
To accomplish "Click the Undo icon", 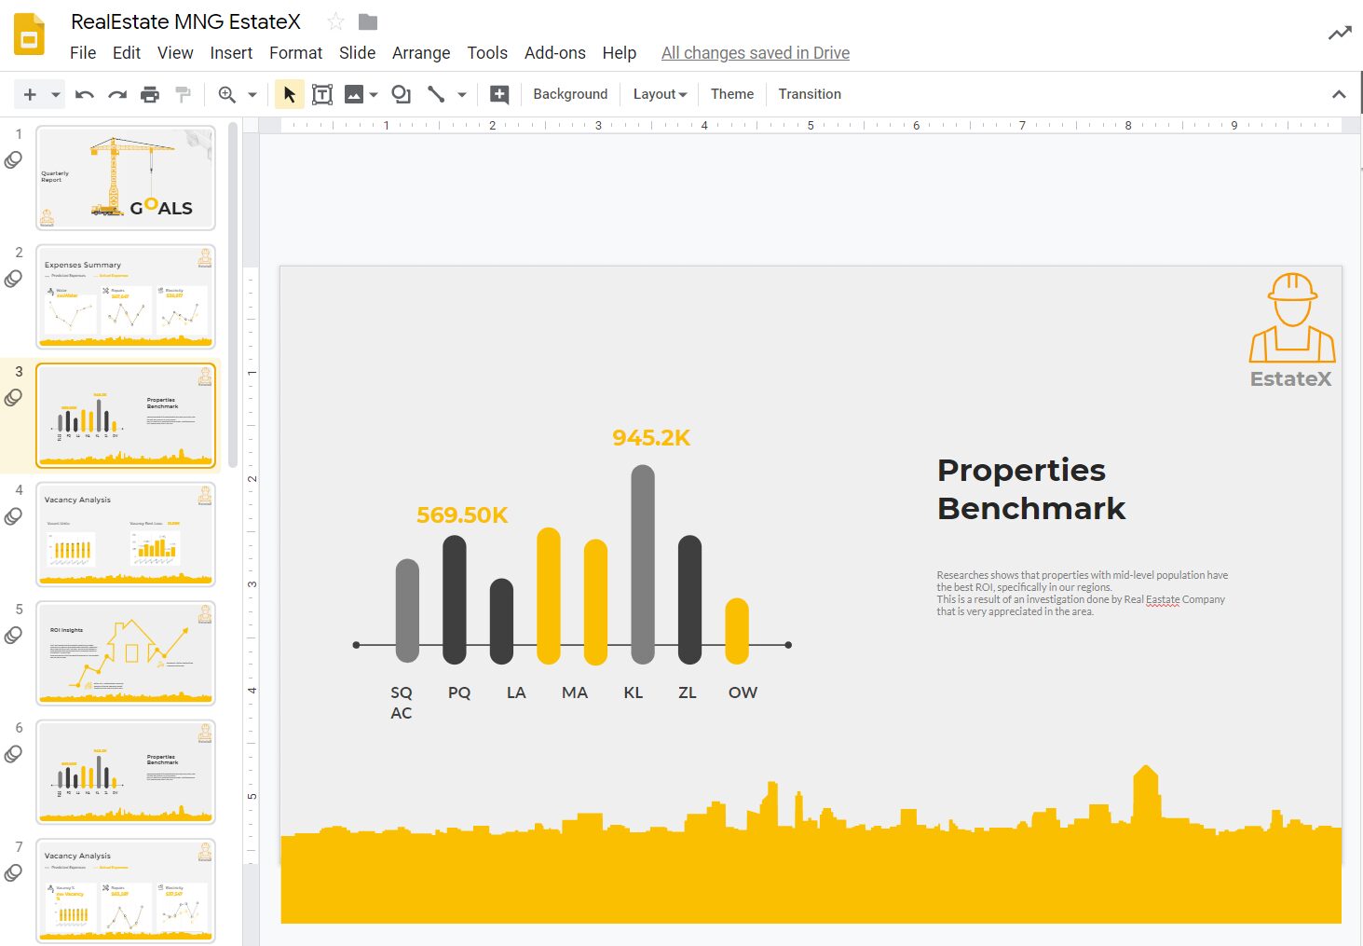I will point(83,93).
